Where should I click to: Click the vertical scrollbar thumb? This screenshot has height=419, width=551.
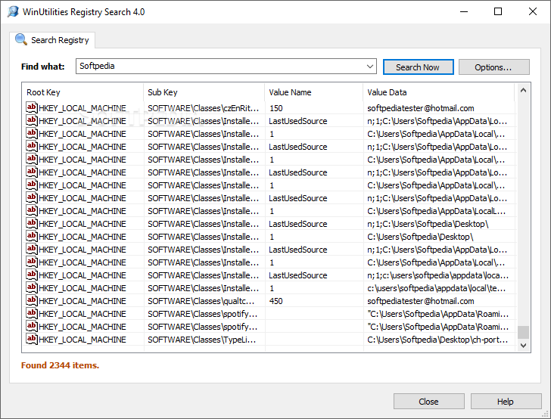(523, 332)
